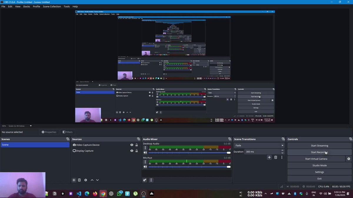Click the Filters button

click(67, 132)
